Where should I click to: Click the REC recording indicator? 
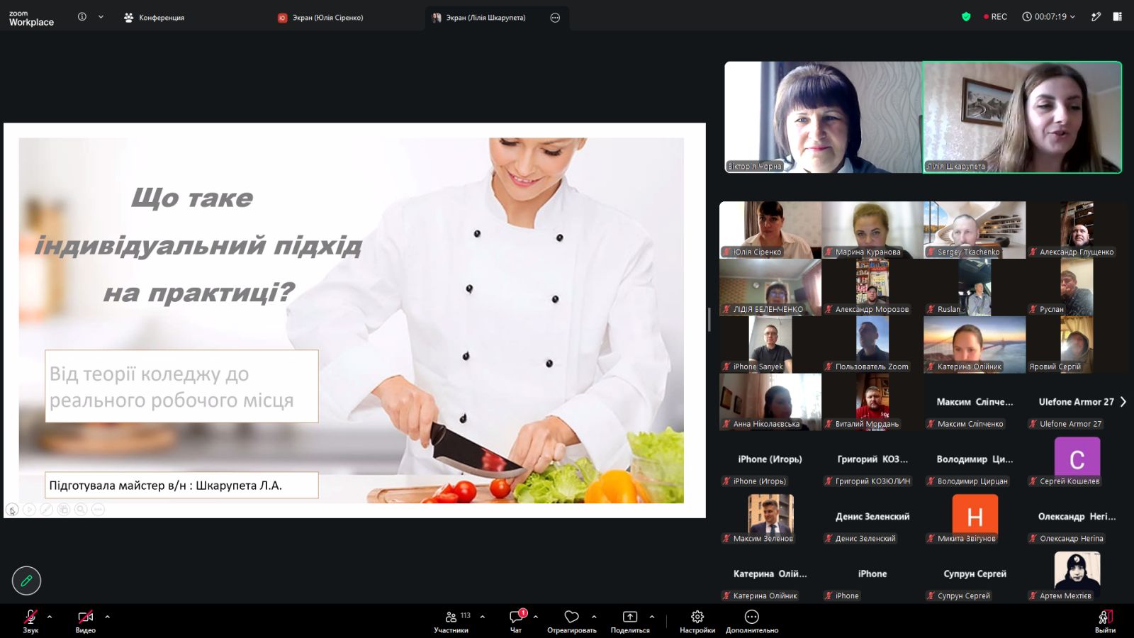click(995, 16)
